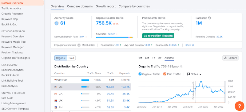Click Avg. Visit Duration 13:31 value
This screenshot has height=112, width=246.
pos(147,45)
